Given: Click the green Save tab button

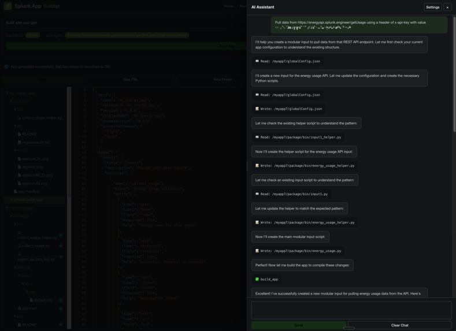Looking at the screenshot, I should click(x=43, y=79).
